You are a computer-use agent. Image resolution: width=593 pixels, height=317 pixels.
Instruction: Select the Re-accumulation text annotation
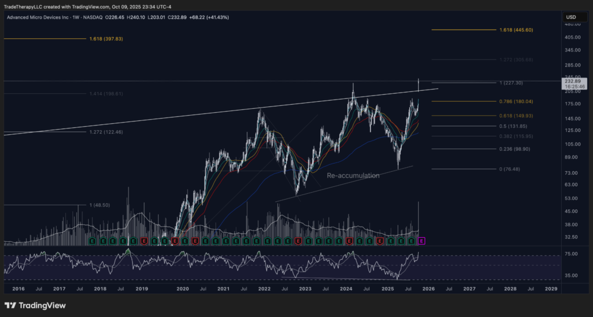click(353, 175)
